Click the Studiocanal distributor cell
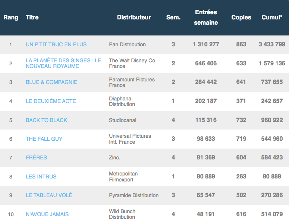Screen dimensions: 289x224 [122, 120]
